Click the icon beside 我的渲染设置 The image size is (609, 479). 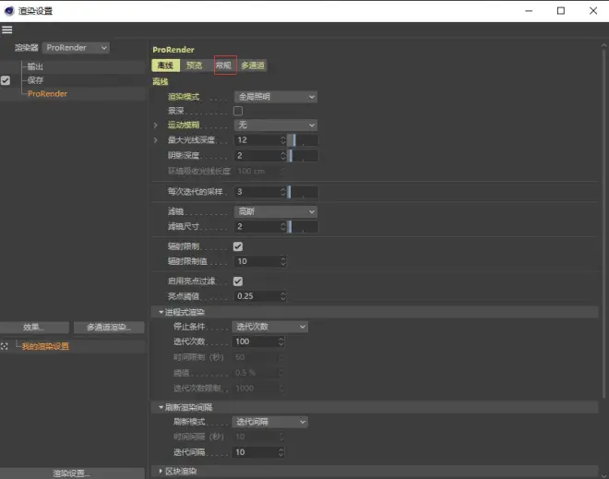click(6, 346)
